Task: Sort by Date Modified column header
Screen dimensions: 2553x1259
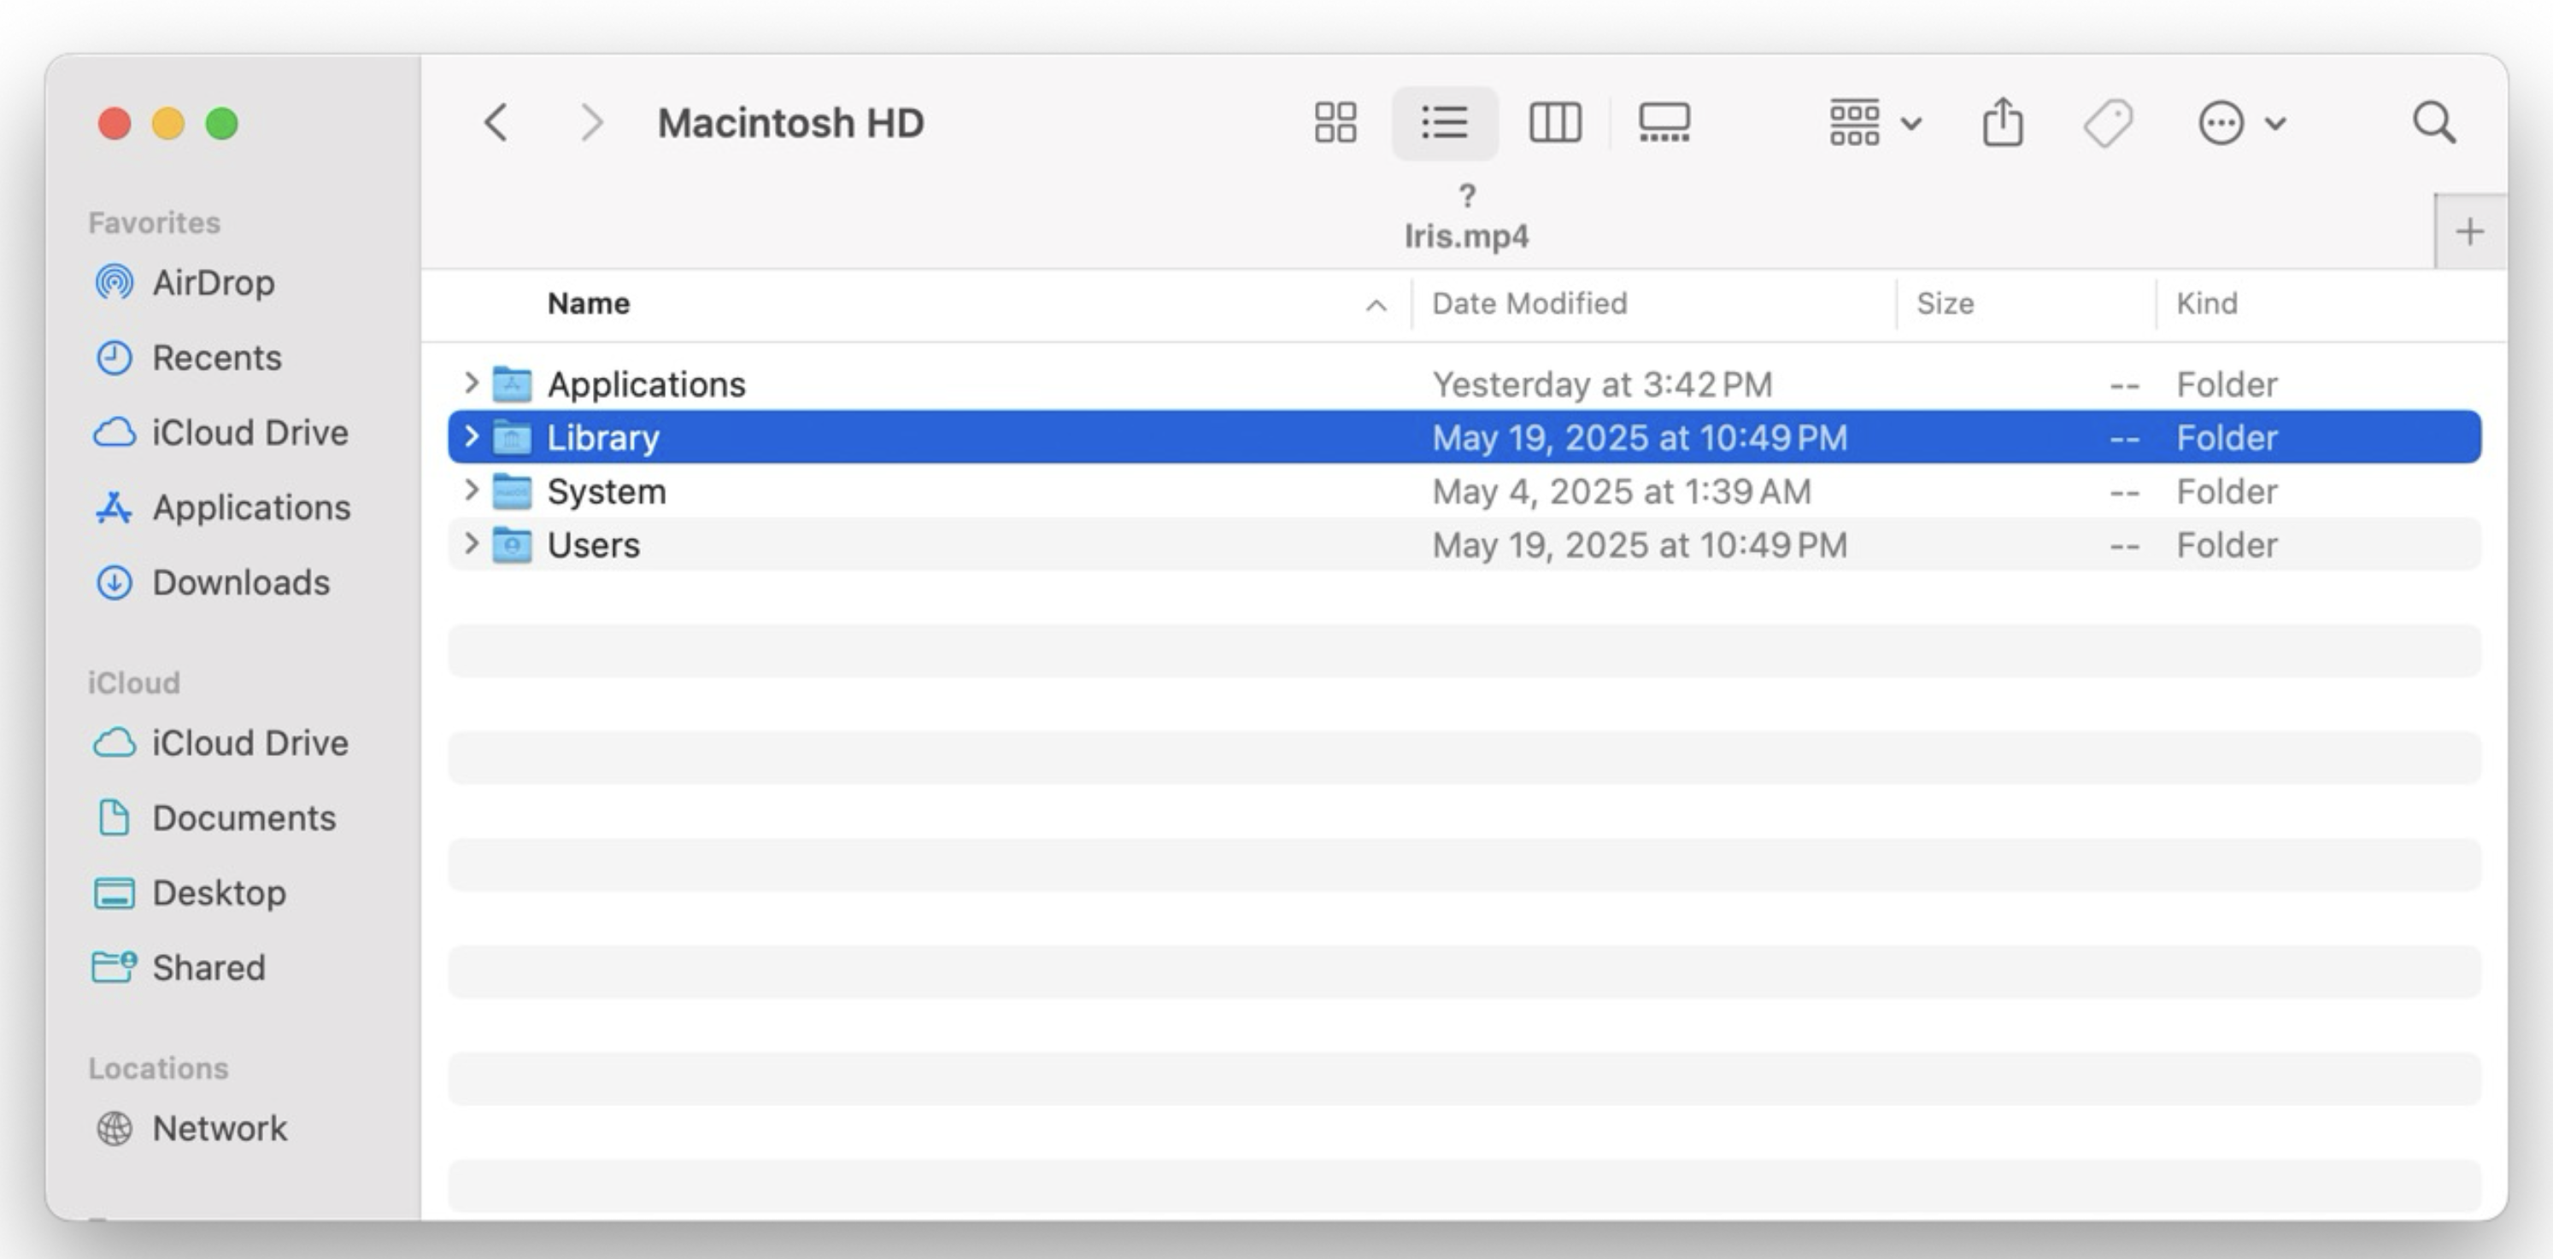Action: click(1529, 303)
